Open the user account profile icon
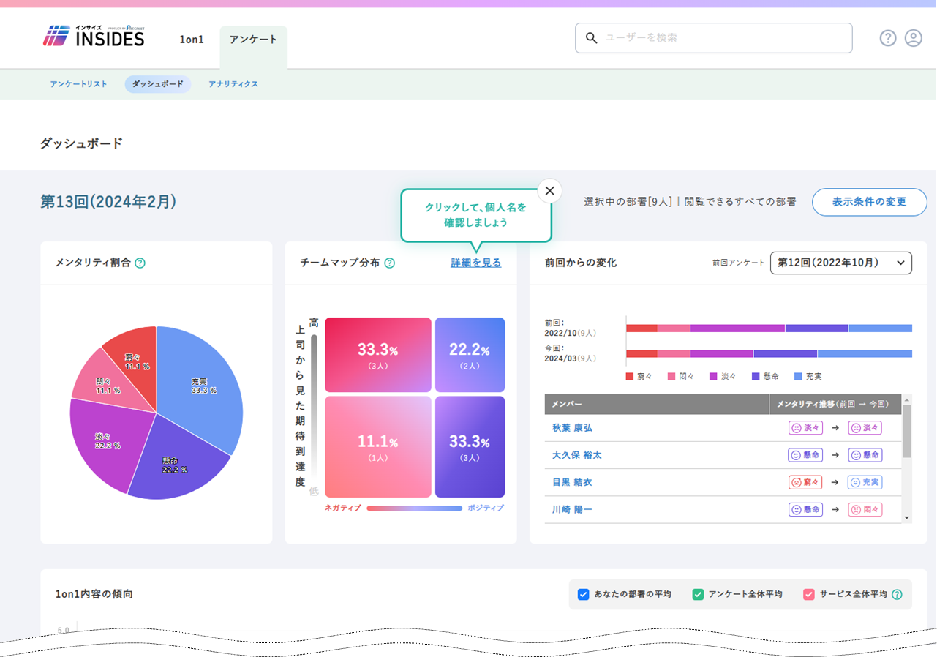The width and height of the screenshot is (937, 657). [x=914, y=38]
